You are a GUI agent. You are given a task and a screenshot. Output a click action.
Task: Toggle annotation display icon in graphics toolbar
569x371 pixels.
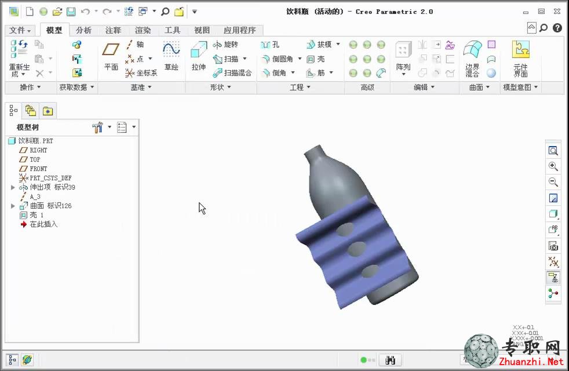click(x=553, y=278)
